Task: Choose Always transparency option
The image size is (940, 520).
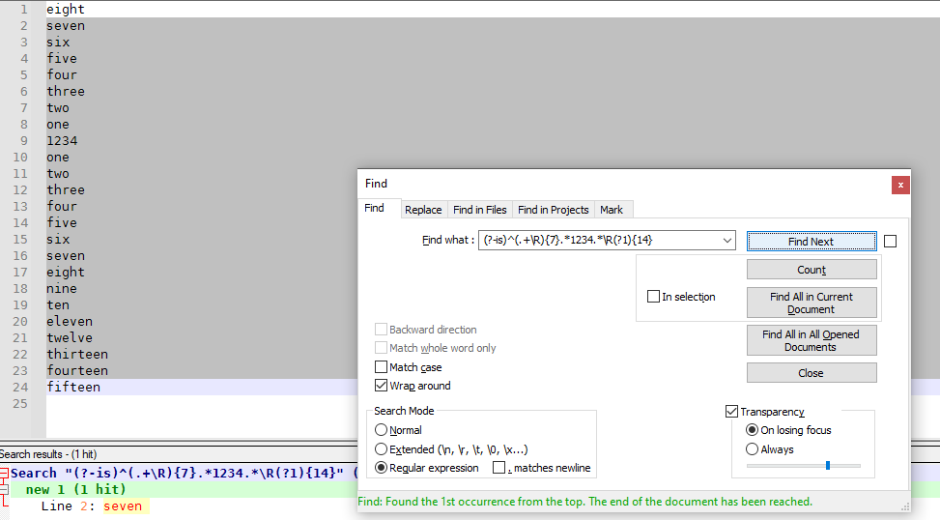Action: coord(752,449)
